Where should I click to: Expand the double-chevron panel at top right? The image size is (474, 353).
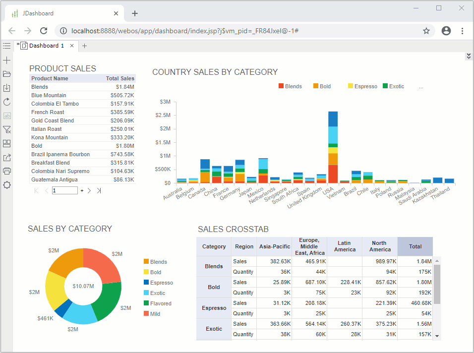point(469,57)
